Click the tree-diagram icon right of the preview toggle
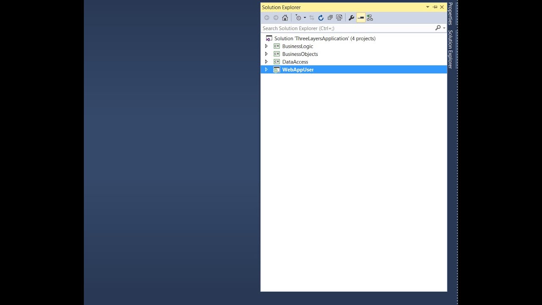This screenshot has width=542, height=305. click(x=370, y=18)
